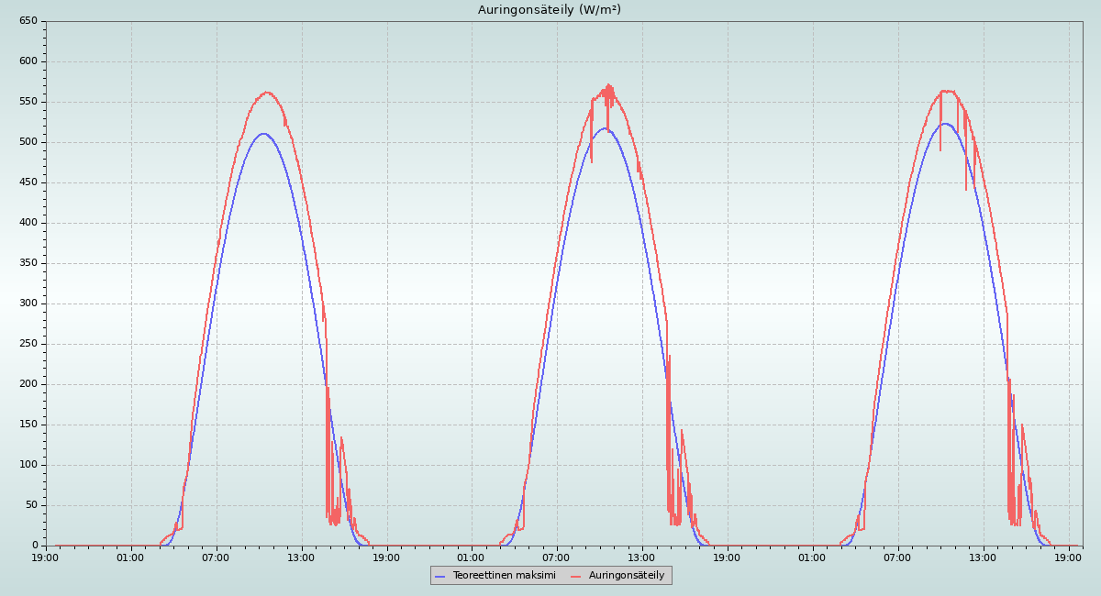Click the blue line swatch in legend
The width and height of the screenshot is (1101, 596).
coord(439,576)
